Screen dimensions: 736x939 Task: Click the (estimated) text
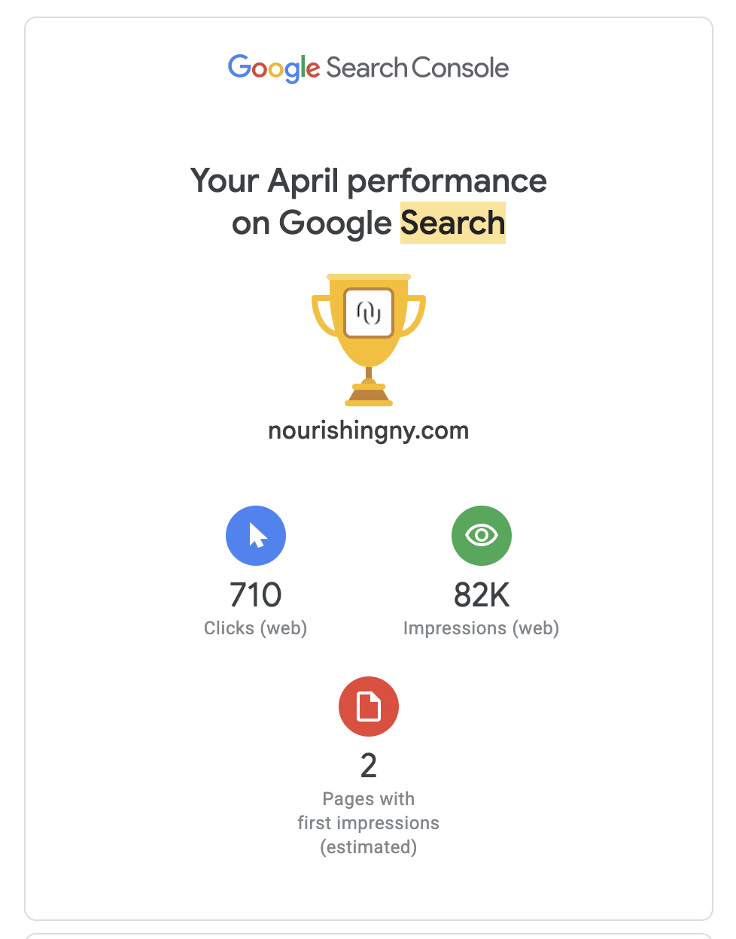click(369, 847)
